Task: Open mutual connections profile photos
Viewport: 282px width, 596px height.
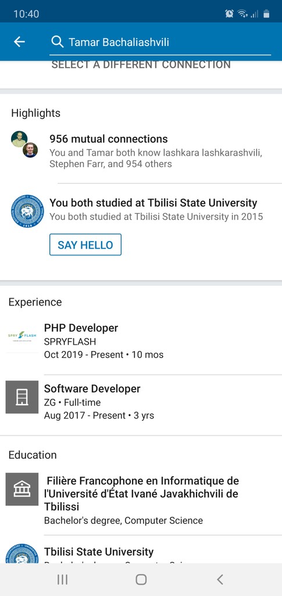Action: pyautogui.click(x=24, y=144)
